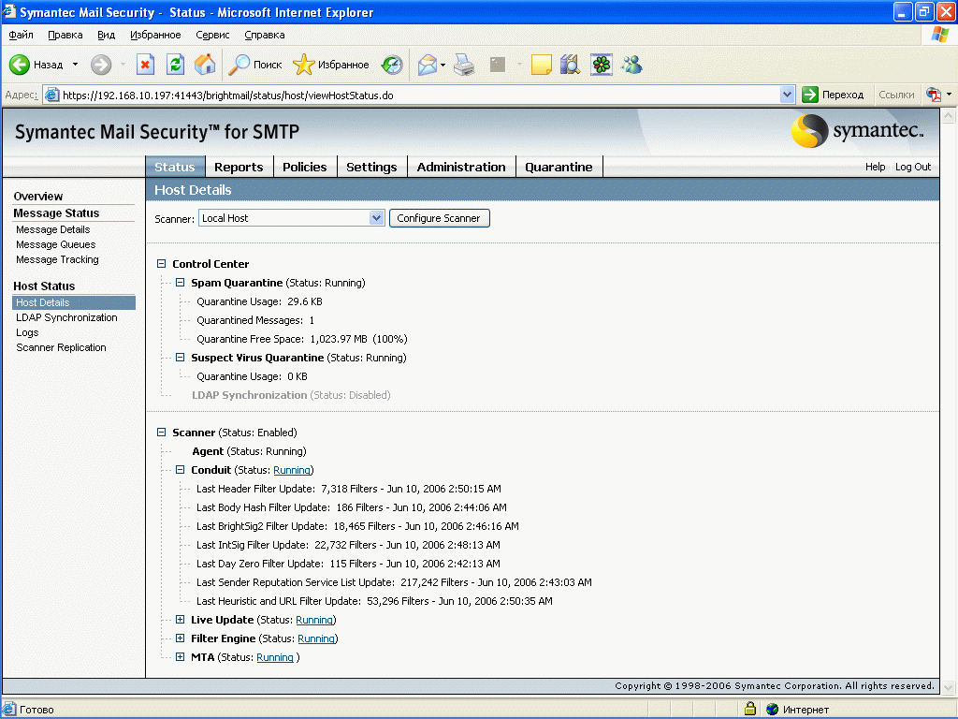
Task: Collapse the Control Center tree node
Action: 162,264
